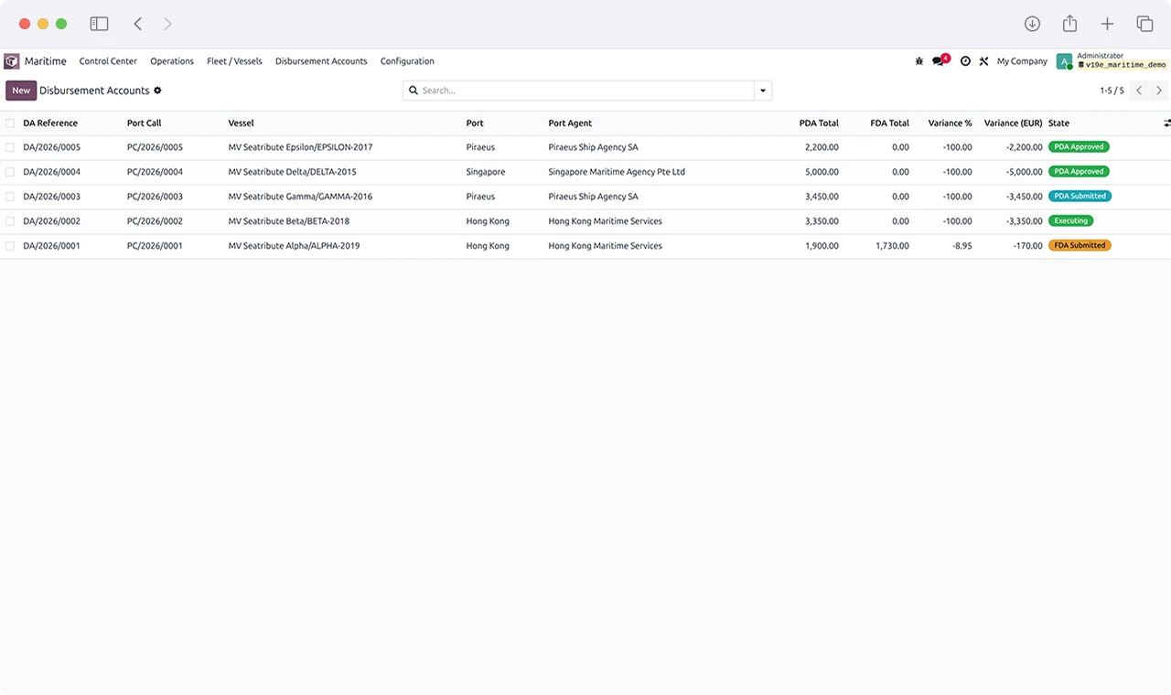Click the New button
The width and height of the screenshot is (1171, 695).
click(x=21, y=91)
